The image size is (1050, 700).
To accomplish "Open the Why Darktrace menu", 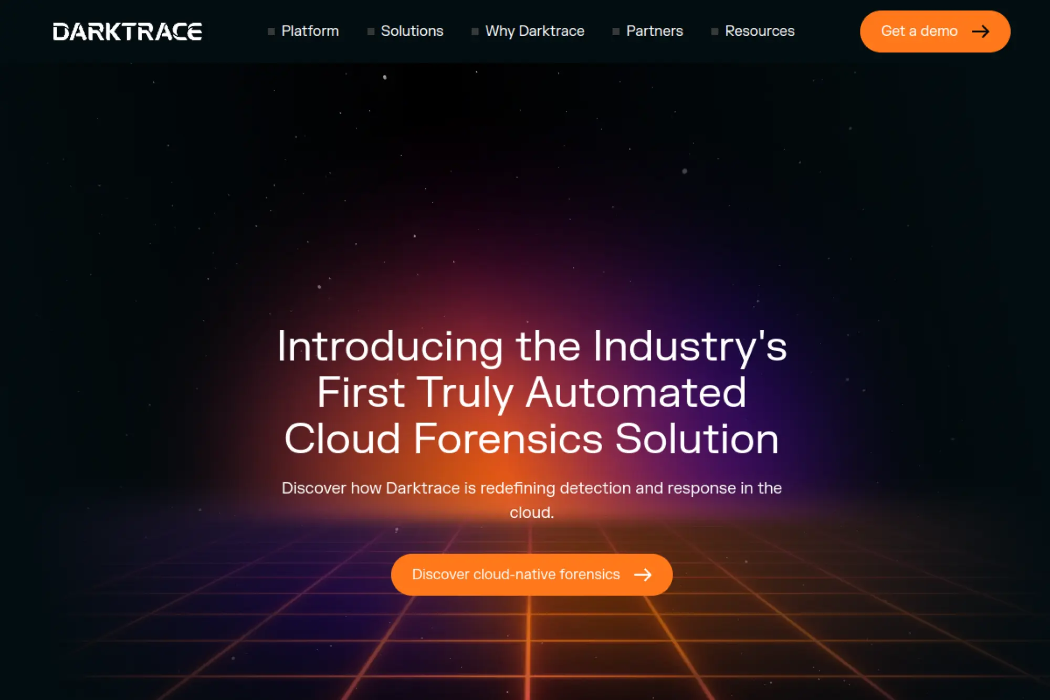I will (x=534, y=31).
